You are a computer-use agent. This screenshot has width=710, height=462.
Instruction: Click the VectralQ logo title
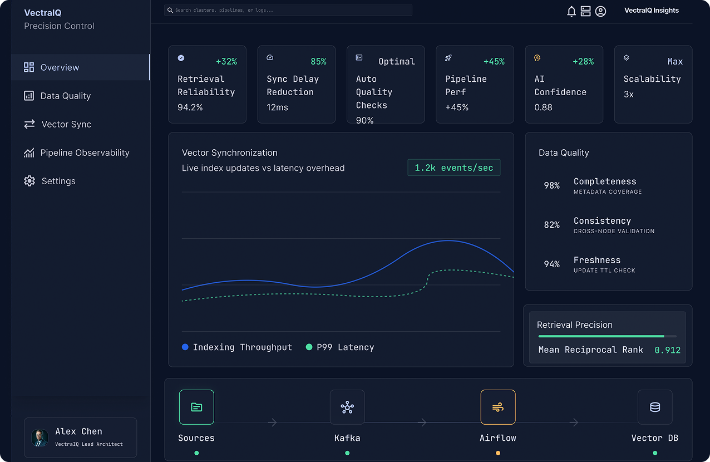point(43,13)
